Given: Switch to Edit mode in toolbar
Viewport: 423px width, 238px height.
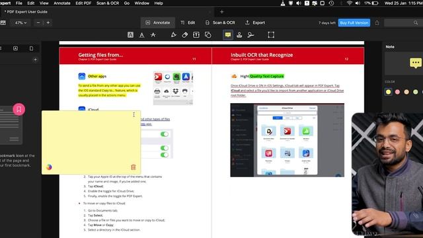Looking at the screenshot, I should [x=188, y=22].
